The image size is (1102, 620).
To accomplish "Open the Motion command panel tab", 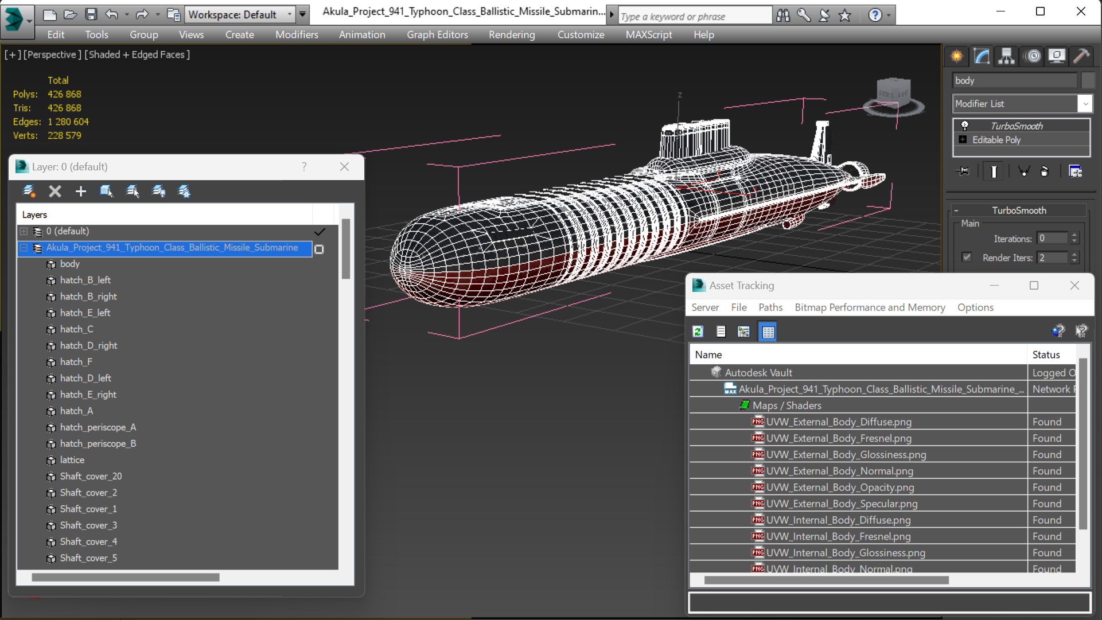I will (1033, 56).
